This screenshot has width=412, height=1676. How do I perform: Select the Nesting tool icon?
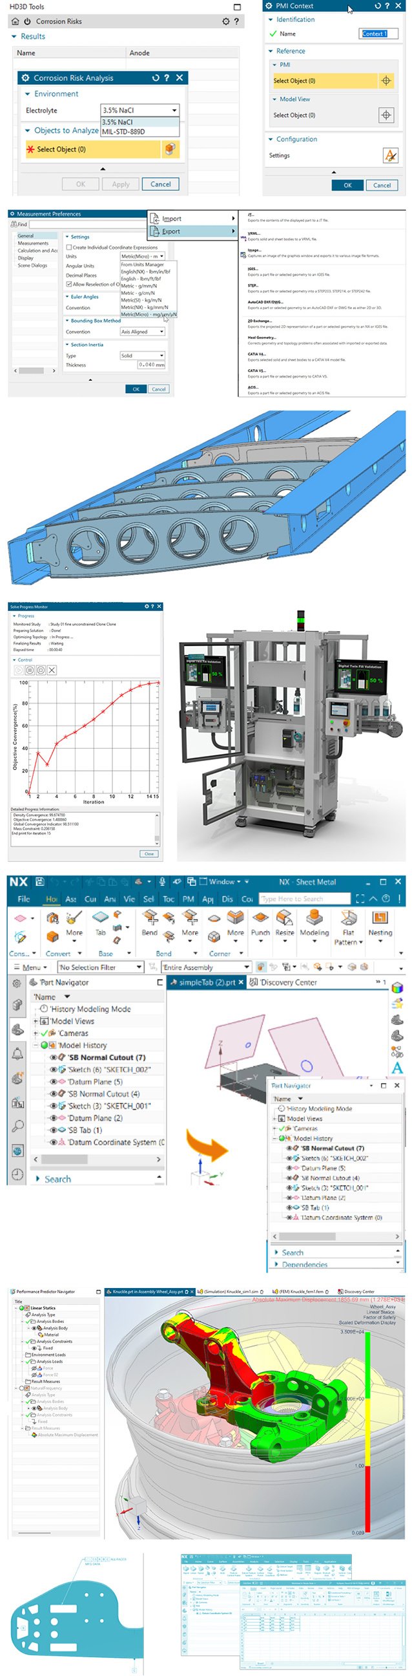[x=380, y=918]
